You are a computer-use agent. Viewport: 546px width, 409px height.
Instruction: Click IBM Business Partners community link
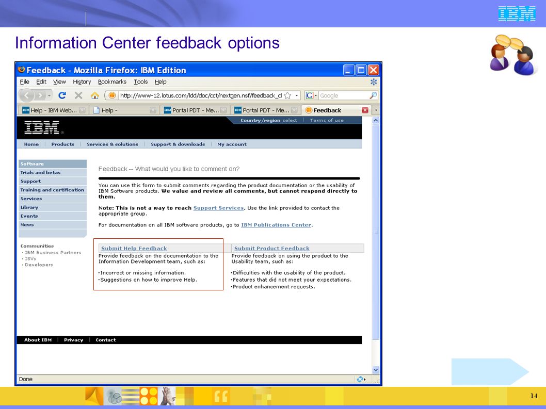click(x=53, y=253)
